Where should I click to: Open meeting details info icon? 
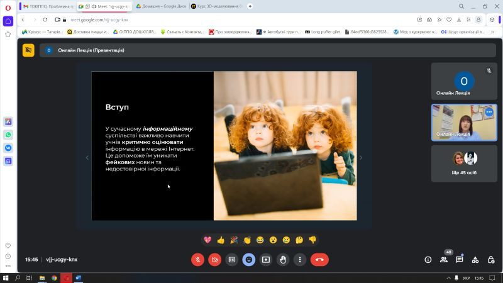428,260
